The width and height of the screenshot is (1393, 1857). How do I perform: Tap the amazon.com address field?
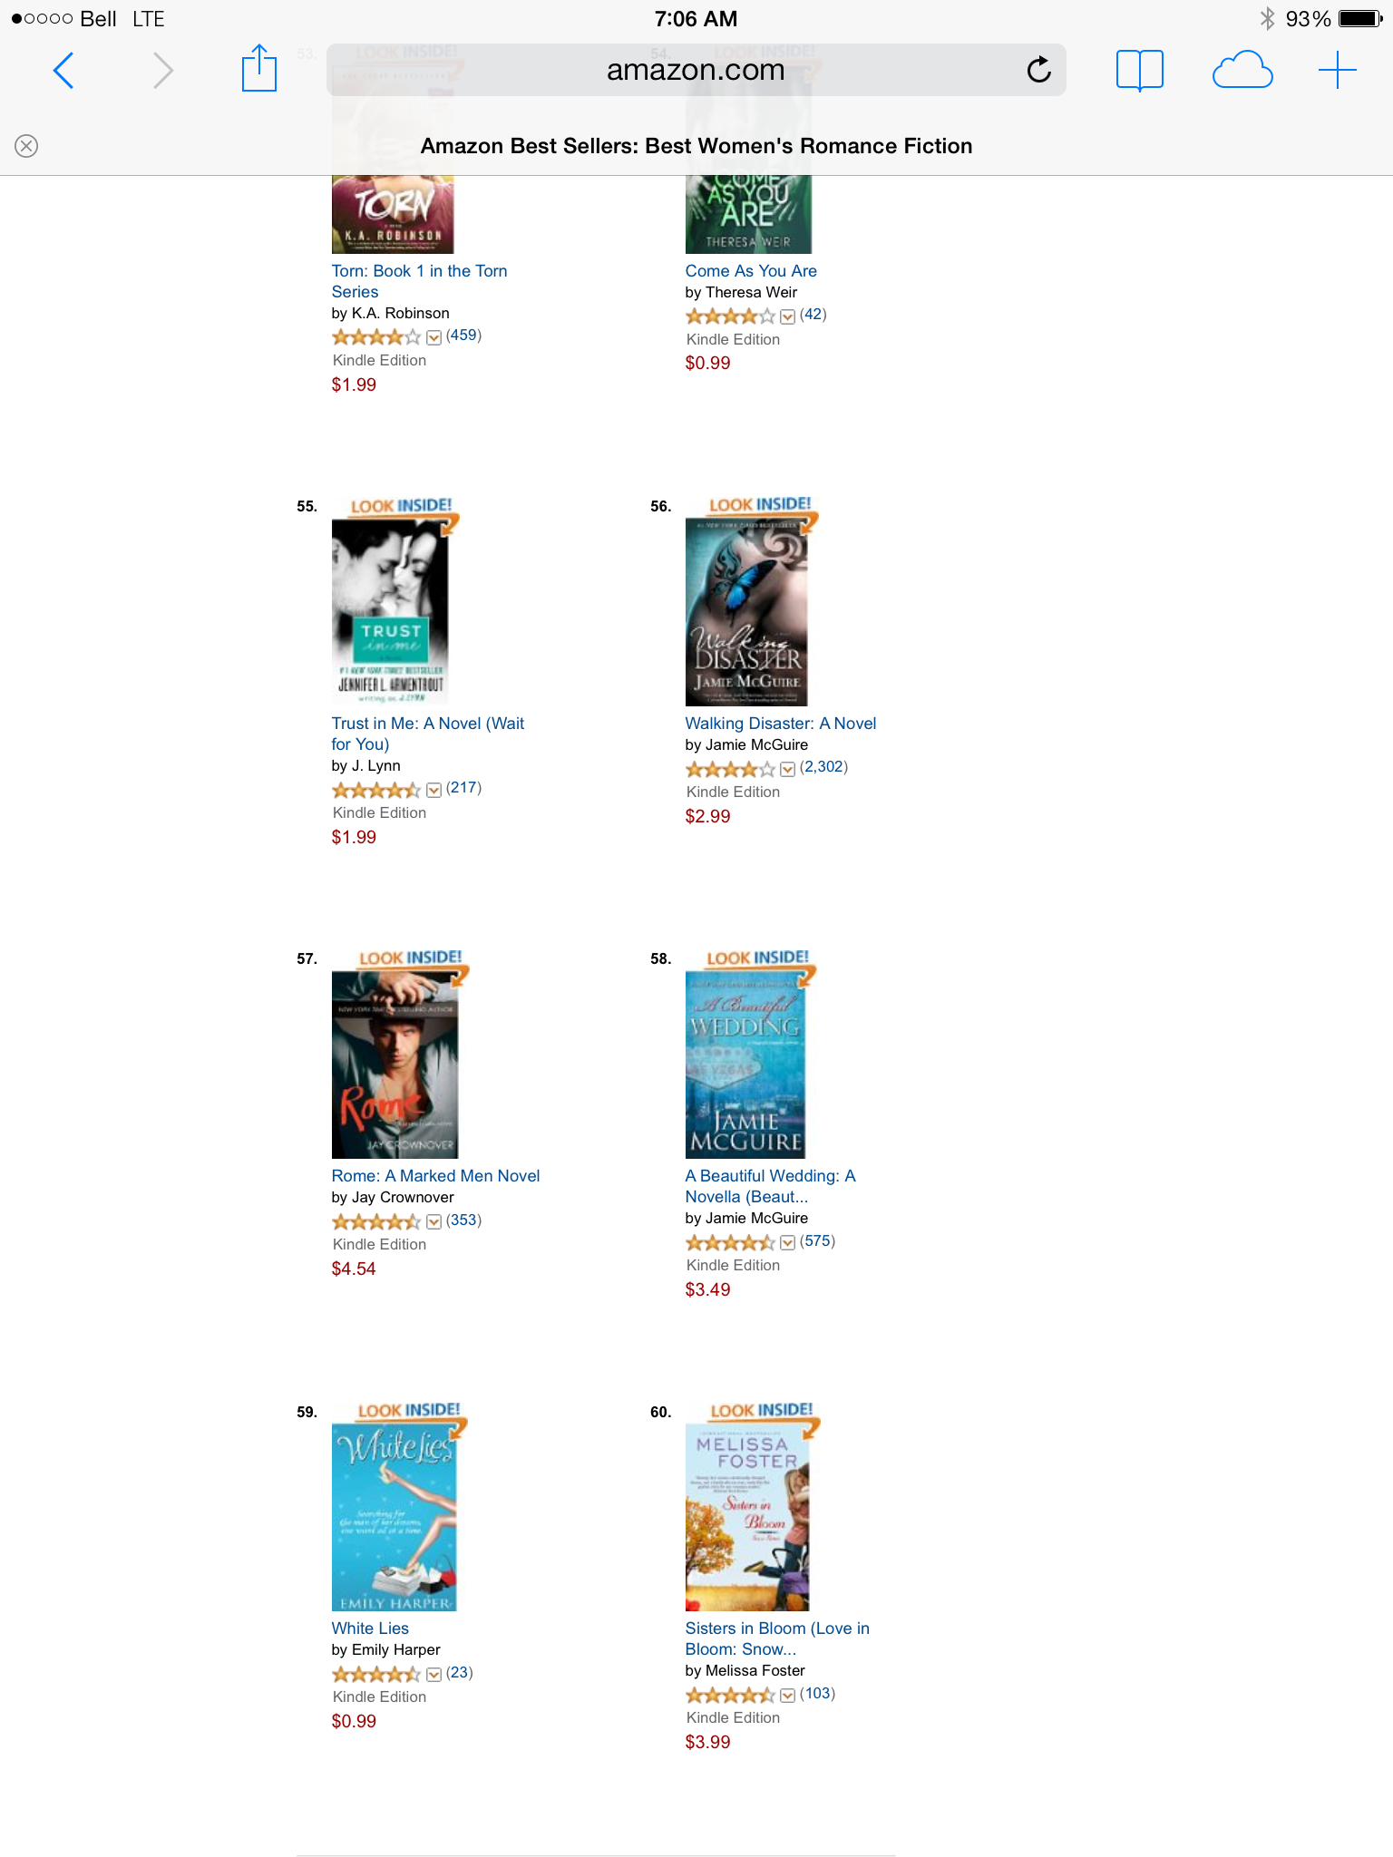696,70
